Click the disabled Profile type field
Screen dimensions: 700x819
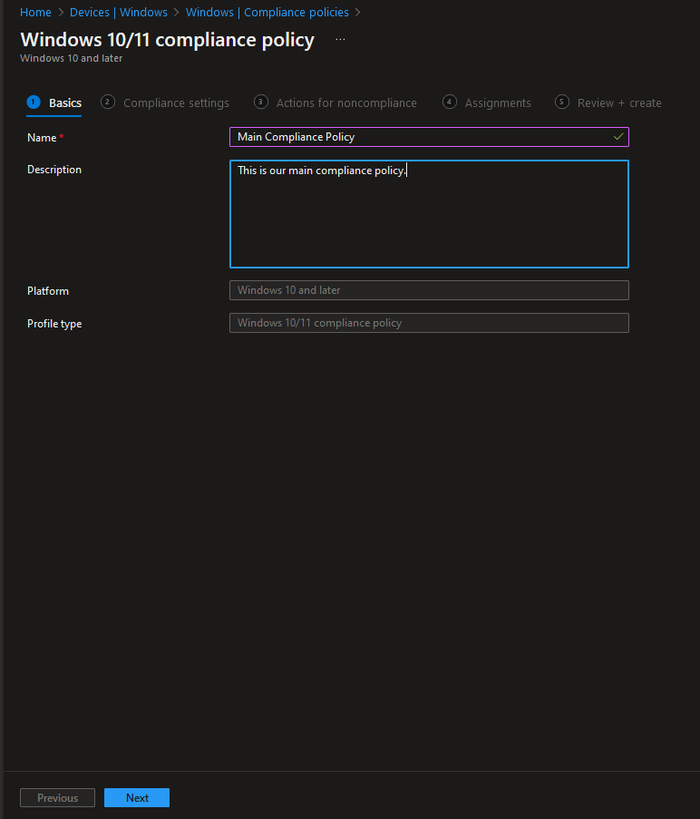[429, 323]
